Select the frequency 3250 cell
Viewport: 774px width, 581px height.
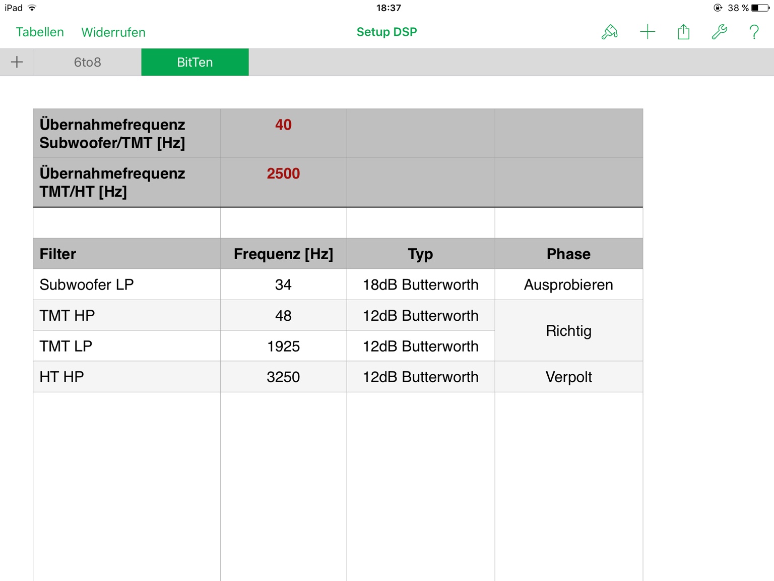(x=283, y=377)
